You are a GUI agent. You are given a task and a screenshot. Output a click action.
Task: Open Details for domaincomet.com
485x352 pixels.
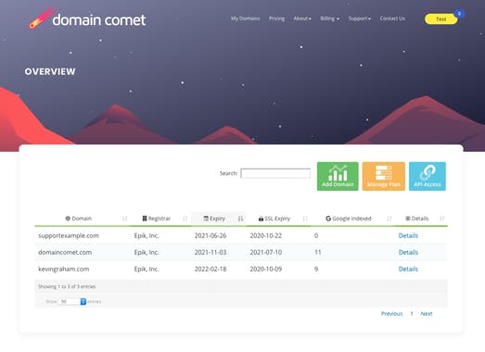[x=408, y=253]
